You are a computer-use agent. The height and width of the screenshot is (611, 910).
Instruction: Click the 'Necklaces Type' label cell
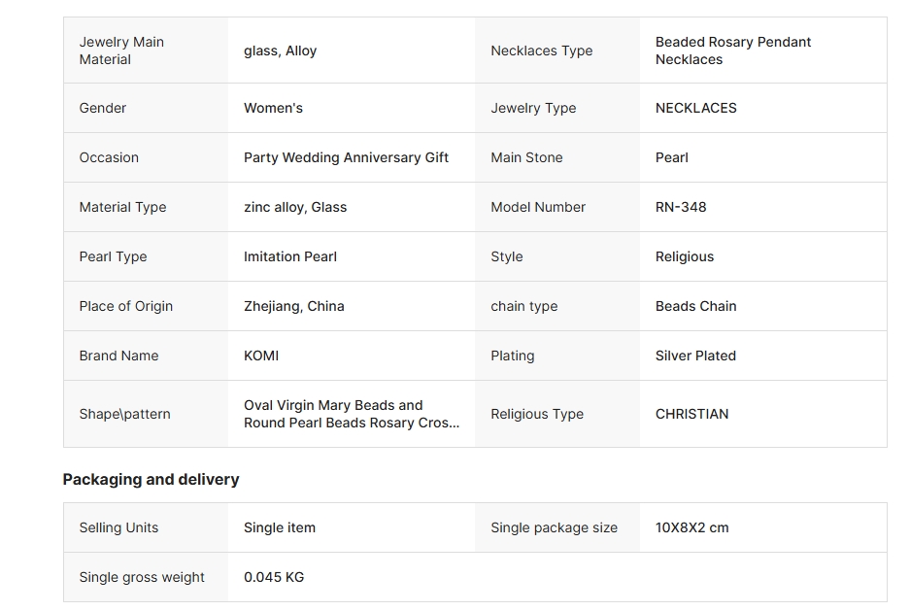(541, 51)
